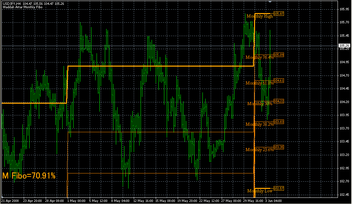352x204 pixels.
Task: Select the Monthly 76.4% Fibonacci label
Action: 260,57
